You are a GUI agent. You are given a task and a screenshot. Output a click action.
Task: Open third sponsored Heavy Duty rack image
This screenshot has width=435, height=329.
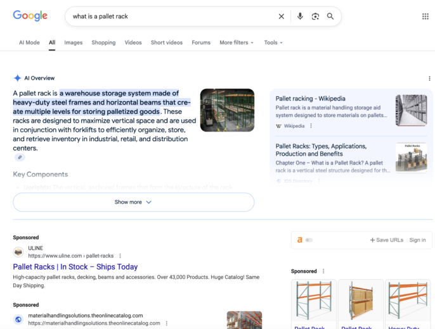coord(408,301)
